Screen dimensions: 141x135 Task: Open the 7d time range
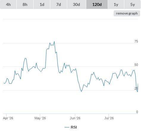tap(59, 4)
